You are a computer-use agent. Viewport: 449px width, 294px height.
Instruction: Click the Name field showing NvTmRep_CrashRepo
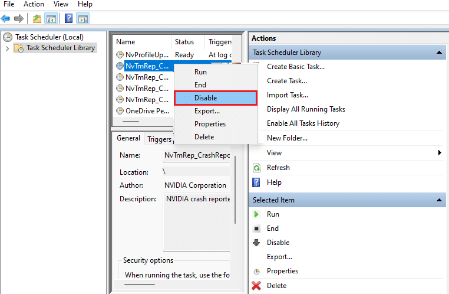click(x=196, y=155)
